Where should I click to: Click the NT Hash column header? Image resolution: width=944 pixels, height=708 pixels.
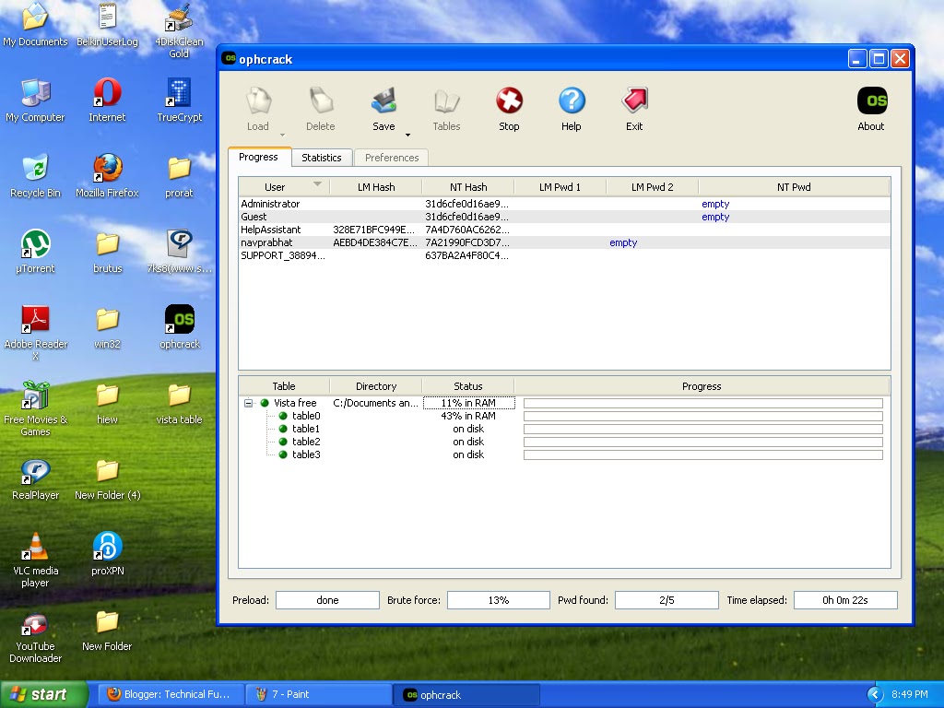[468, 186]
